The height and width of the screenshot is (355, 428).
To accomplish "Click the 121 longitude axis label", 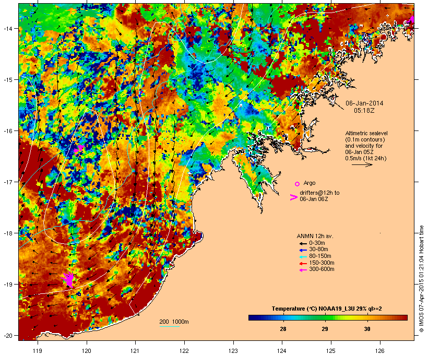I will click(135, 351).
